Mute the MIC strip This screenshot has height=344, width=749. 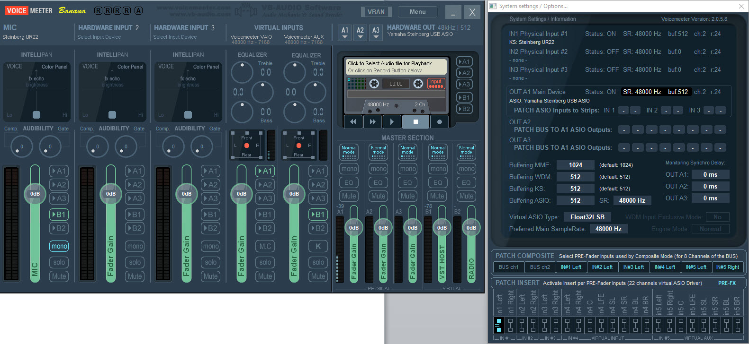pyautogui.click(x=59, y=276)
